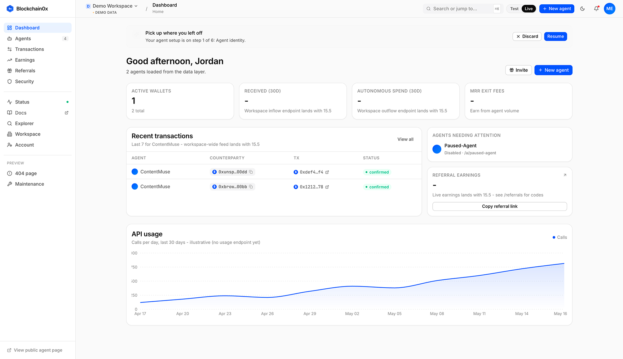Open Security in the sidebar
This screenshot has width=623, height=359.
point(37,81)
